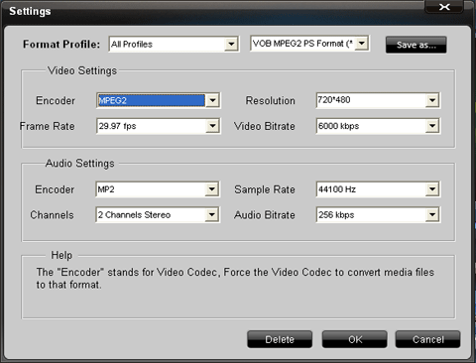This screenshot has width=476, height=363.
Task: Open the video Encoder MPEG2 dropdown arrow
Action: click(212, 100)
